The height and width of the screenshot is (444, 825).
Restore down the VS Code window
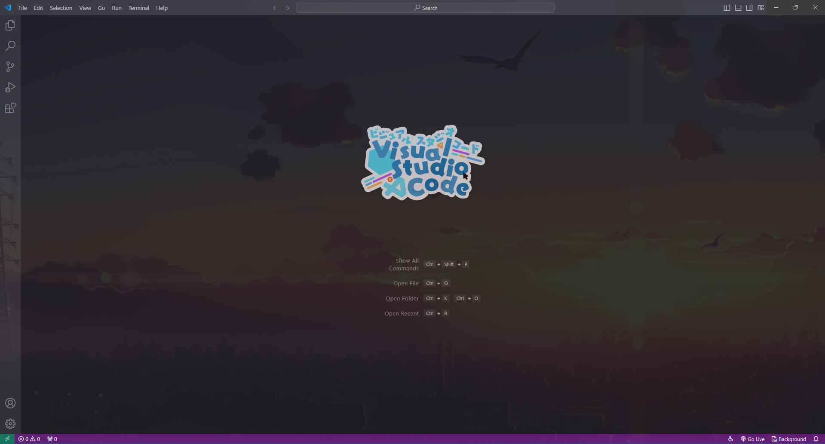click(x=796, y=8)
